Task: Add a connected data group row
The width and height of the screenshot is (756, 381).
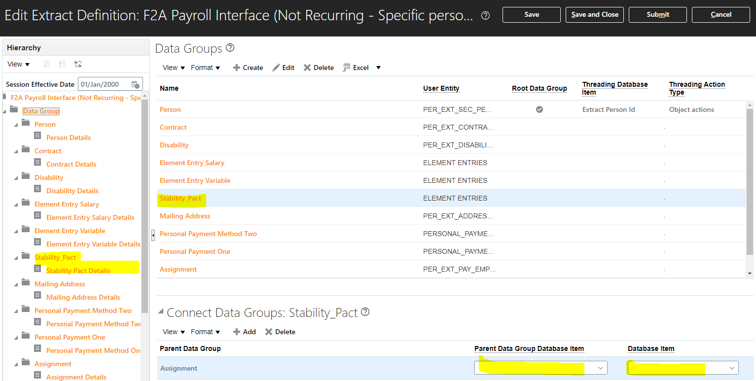Action: click(x=244, y=332)
